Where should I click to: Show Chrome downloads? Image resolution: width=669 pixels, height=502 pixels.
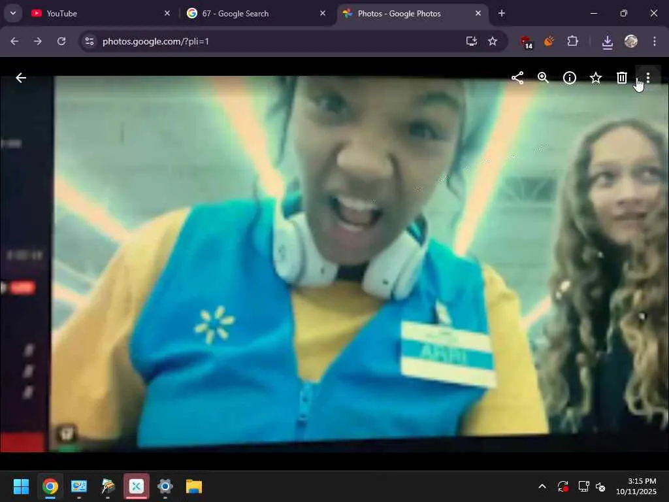pyautogui.click(x=608, y=42)
